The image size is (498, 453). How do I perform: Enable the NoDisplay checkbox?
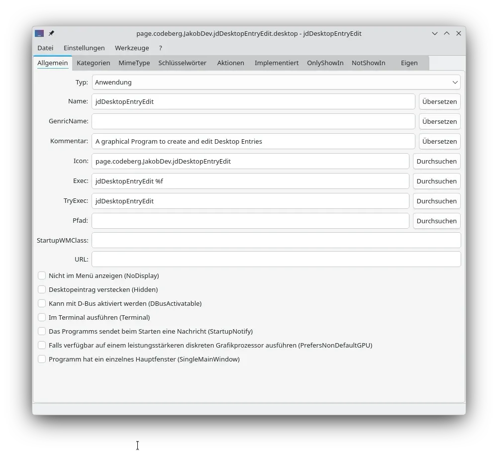click(42, 275)
